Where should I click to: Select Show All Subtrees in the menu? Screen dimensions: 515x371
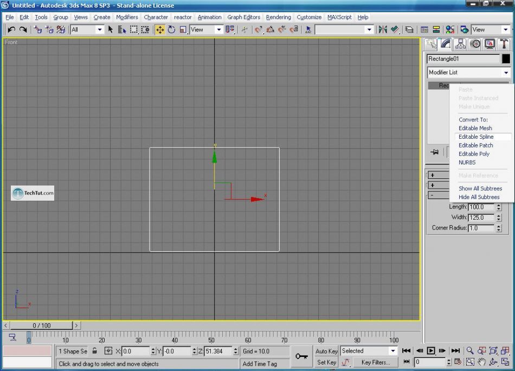coord(480,189)
